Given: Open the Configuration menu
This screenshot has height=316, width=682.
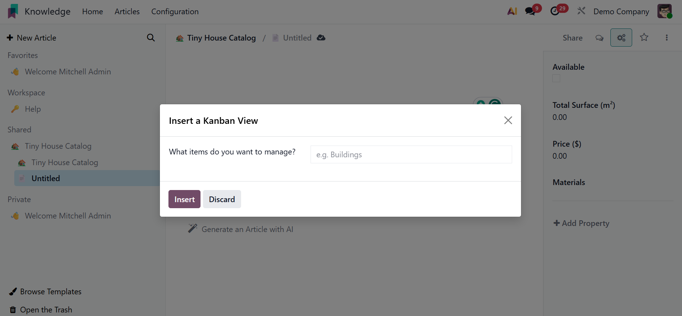Looking at the screenshot, I should pyautogui.click(x=175, y=11).
